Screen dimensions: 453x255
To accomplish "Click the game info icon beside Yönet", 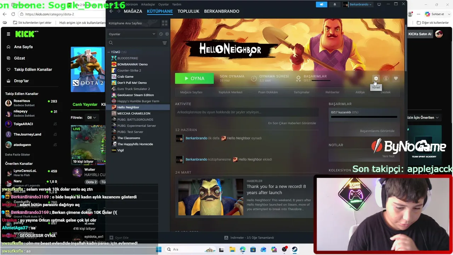I will coord(386,78).
